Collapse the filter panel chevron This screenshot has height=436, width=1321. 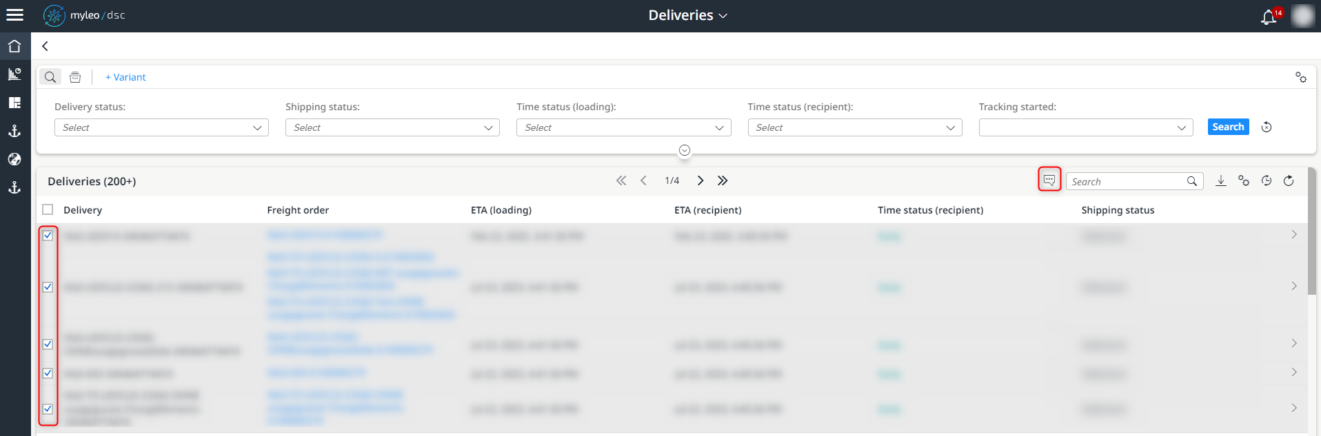click(685, 150)
